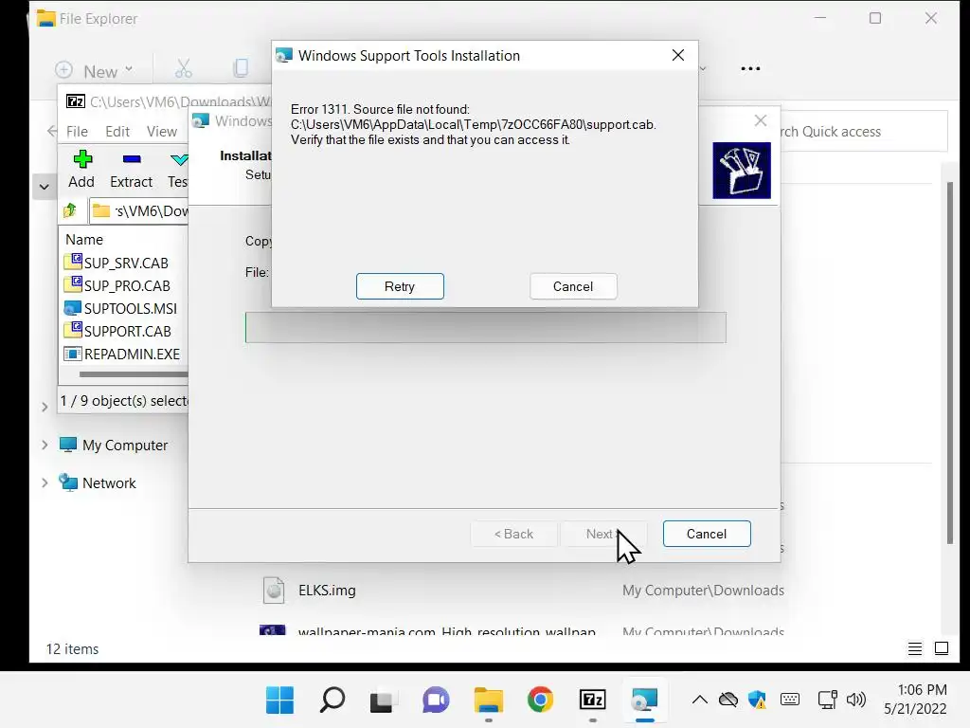
Task: Click the 7-Zip Extract button icon
Action: [132, 159]
